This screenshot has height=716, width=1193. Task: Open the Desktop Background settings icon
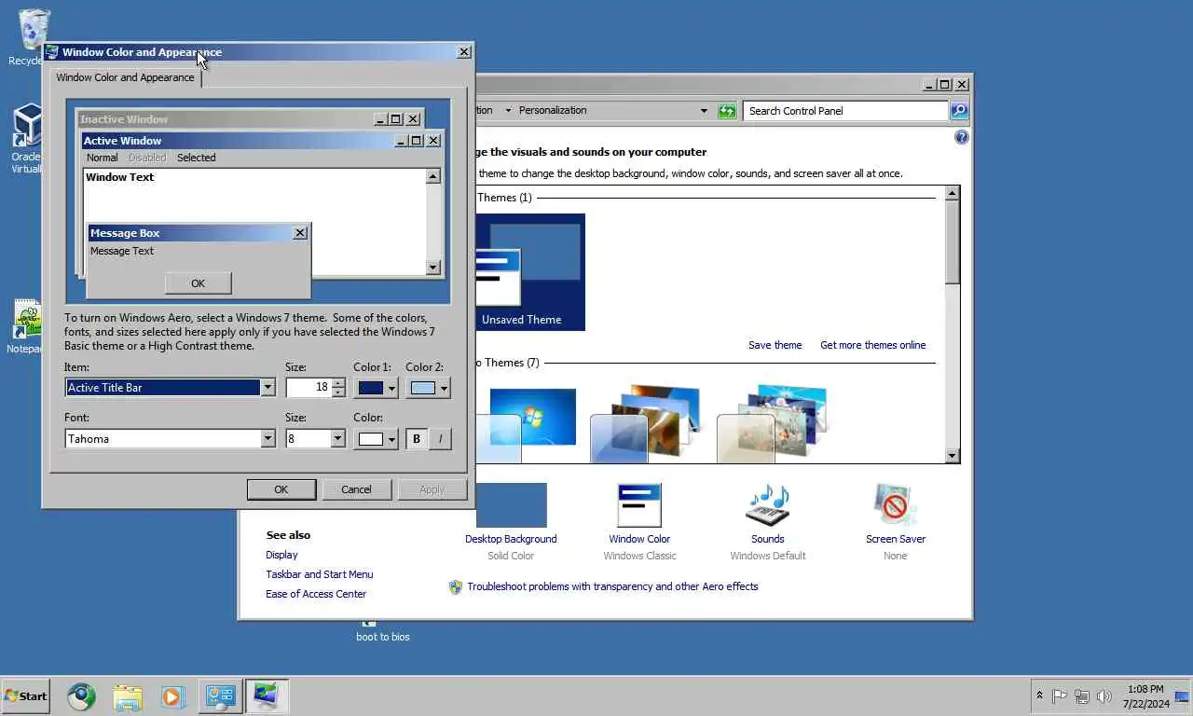click(511, 505)
